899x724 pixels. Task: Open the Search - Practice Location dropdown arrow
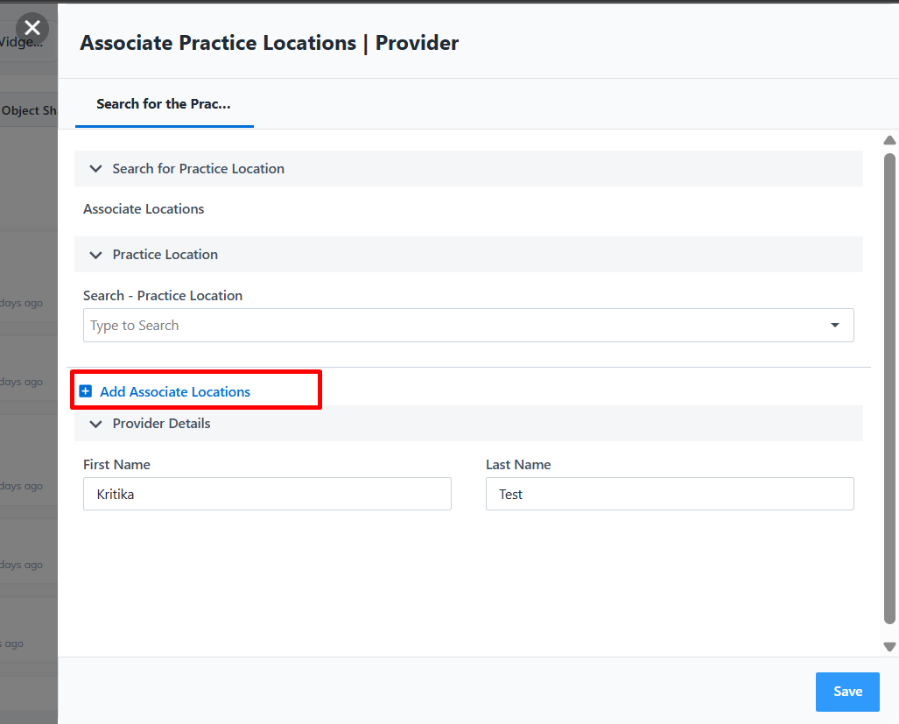pos(835,325)
